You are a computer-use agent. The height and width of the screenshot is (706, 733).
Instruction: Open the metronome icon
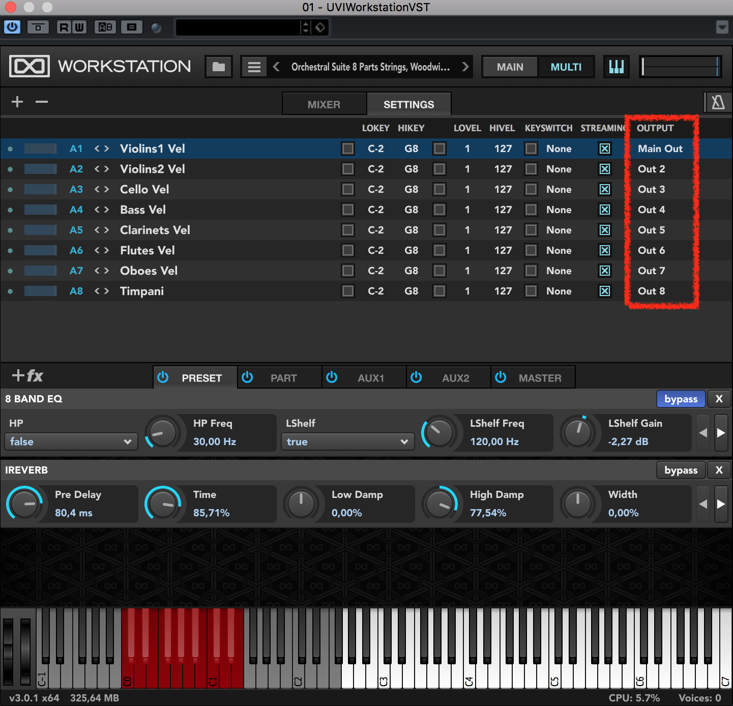pos(718,102)
